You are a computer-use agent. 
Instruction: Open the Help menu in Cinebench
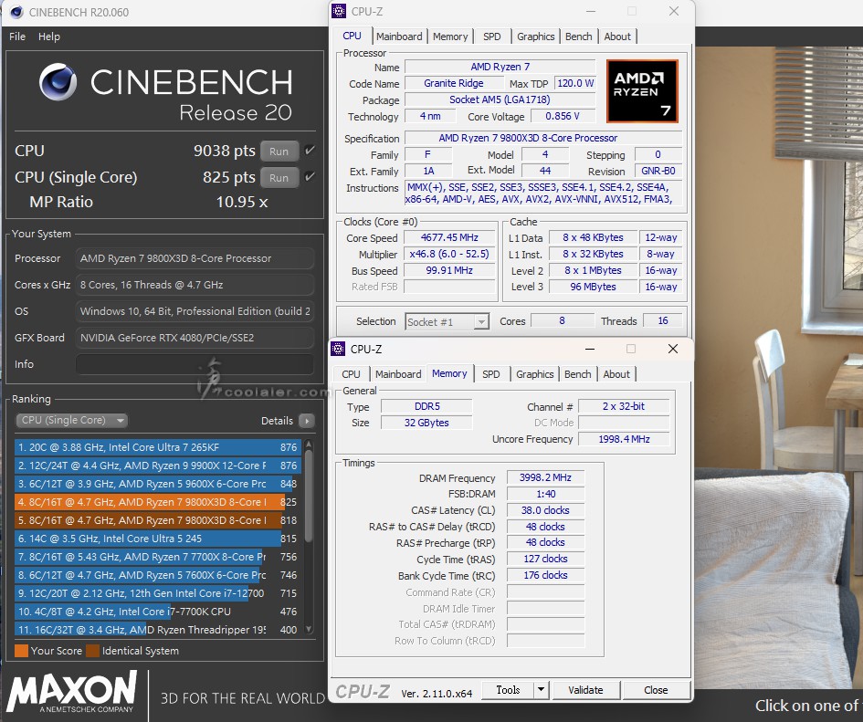49,37
